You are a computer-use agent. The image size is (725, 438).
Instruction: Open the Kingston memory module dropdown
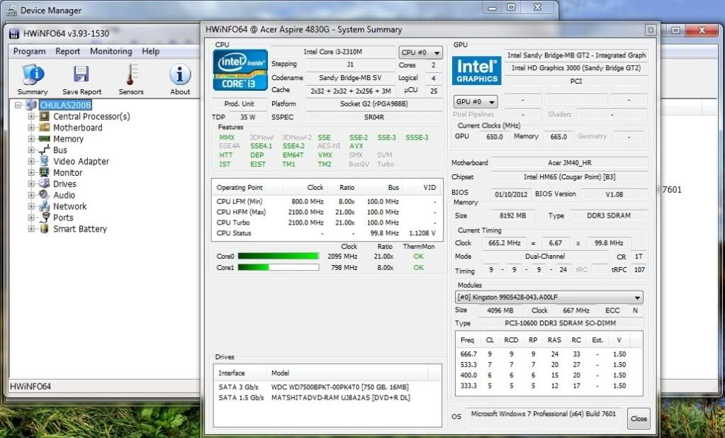click(x=549, y=298)
